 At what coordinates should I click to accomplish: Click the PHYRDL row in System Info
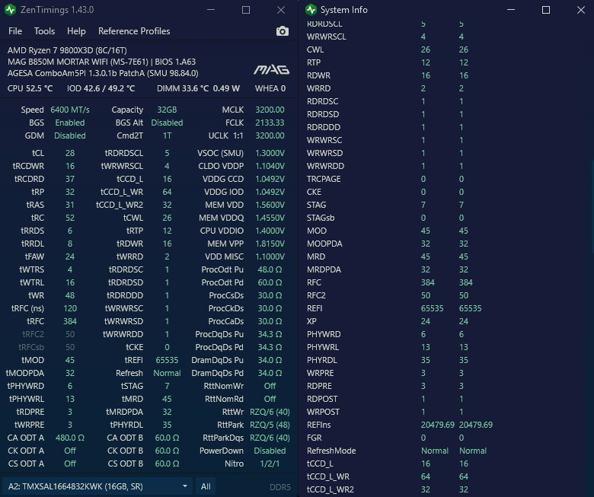(x=388, y=360)
